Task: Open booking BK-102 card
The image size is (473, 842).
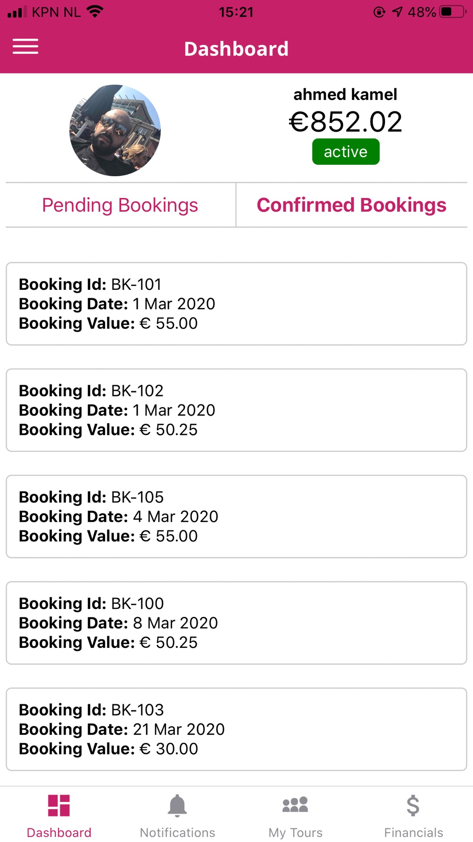Action: click(x=236, y=410)
